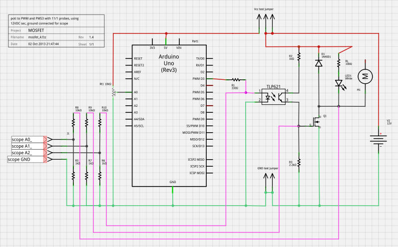398x247 pixels.
Task: Click the MOSFET project name field
Action: [x=36, y=30]
